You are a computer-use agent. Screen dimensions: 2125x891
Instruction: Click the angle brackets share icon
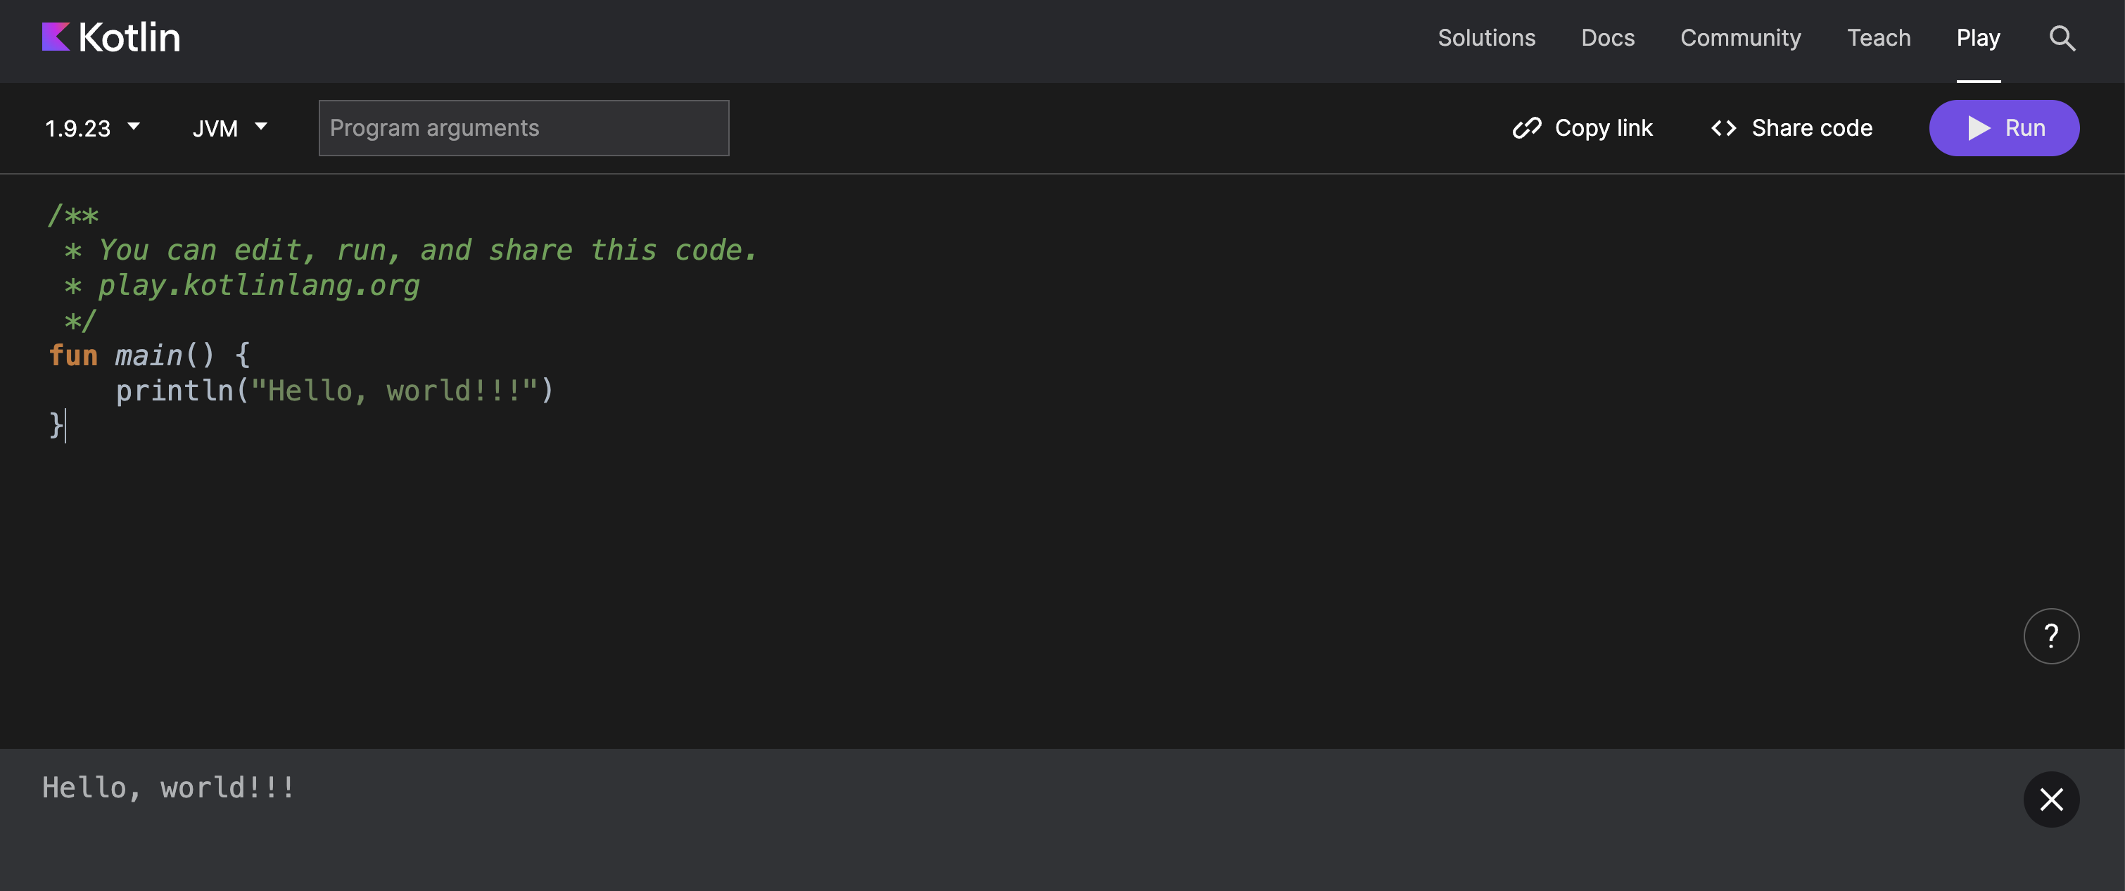(x=1723, y=128)
